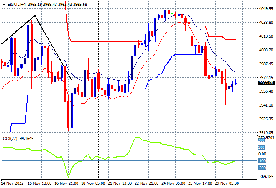Click the CCI trough near 16 Nov 21:00
This screenshot has height=188, width=276.
click(68, 177)
